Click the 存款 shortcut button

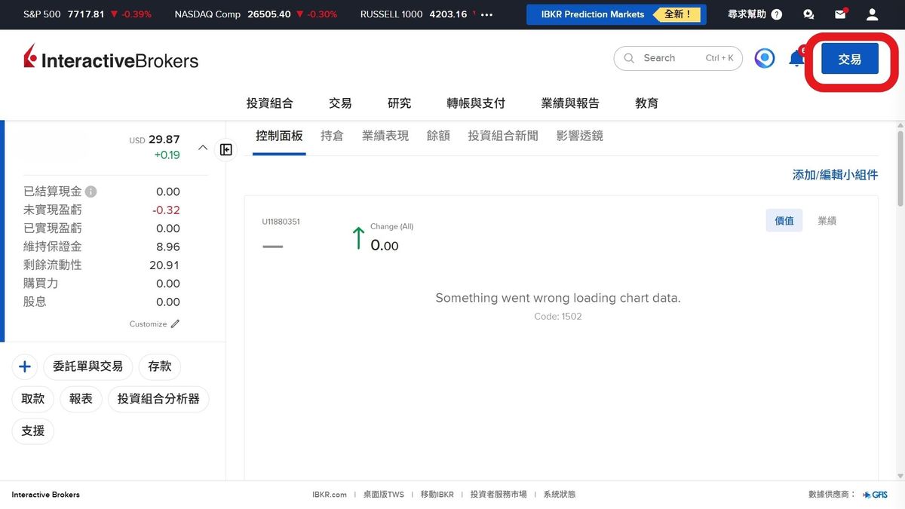[x=160, y=366]
